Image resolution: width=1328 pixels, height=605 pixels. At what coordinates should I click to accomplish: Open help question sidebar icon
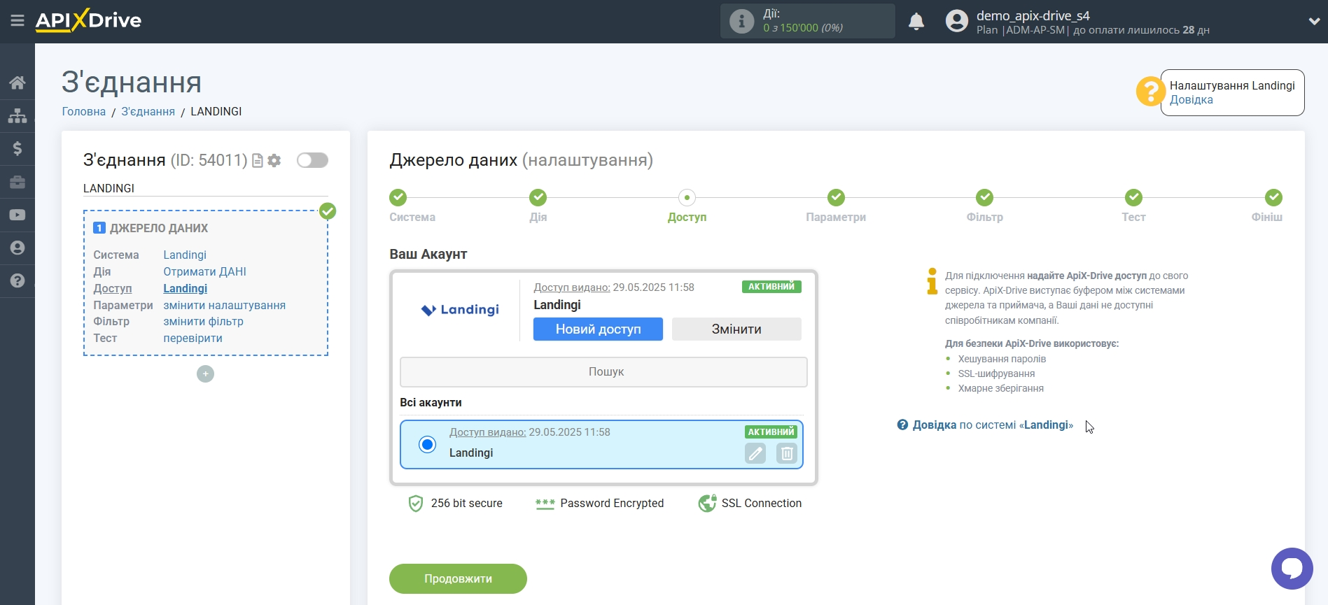[18, 280]
